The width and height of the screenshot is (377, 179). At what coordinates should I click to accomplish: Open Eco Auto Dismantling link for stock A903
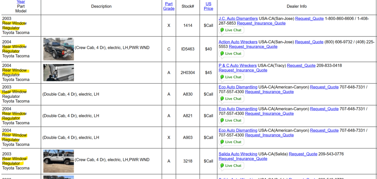coord(238,130)
